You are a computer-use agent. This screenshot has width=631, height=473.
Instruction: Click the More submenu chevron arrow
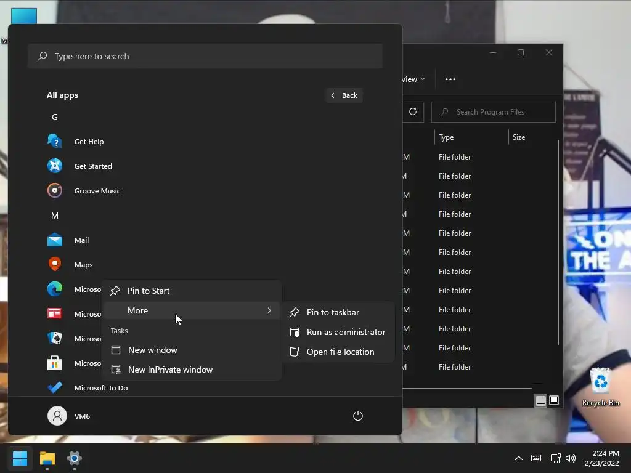pyautogui.click(x=269, y=310)
